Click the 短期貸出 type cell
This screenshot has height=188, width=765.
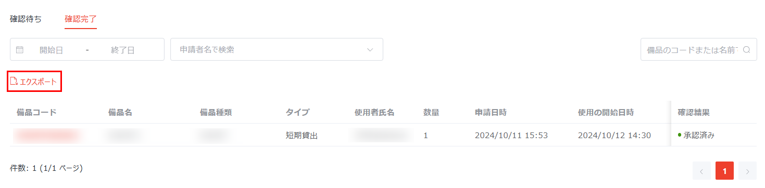click(302, 136)
